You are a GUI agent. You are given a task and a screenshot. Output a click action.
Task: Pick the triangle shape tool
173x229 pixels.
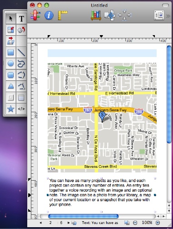point(11,86)
